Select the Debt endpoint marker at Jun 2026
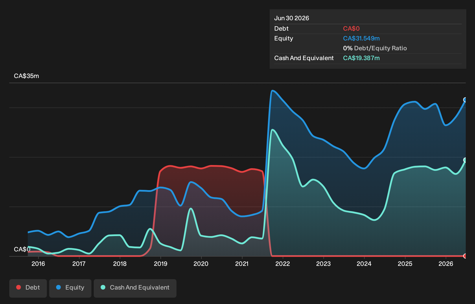Screen dimensions: 475x304 point(465,256)
